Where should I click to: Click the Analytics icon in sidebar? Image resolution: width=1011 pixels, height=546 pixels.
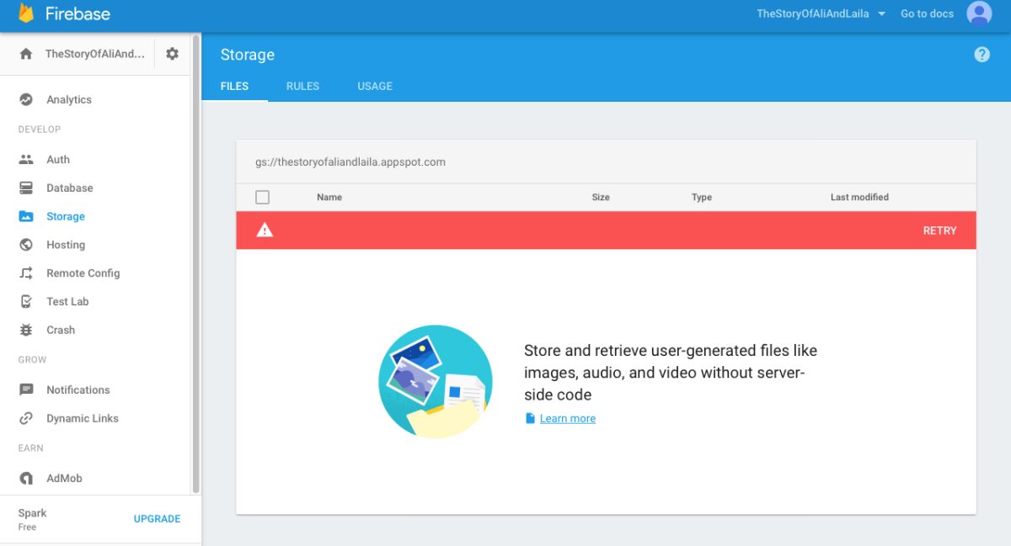tap(26, 99)
